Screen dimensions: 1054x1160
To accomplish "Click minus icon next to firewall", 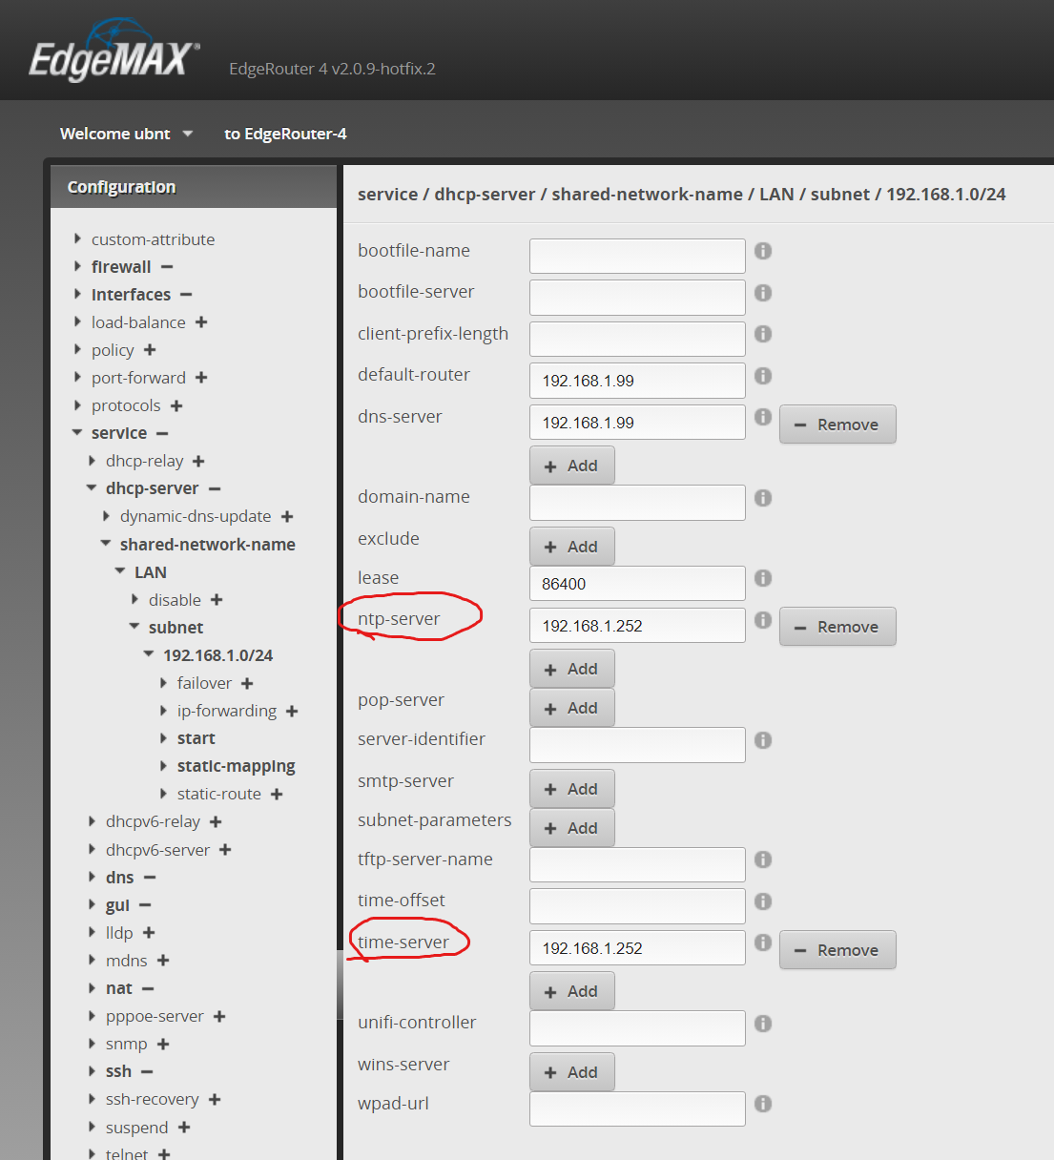I will [167, 267].
